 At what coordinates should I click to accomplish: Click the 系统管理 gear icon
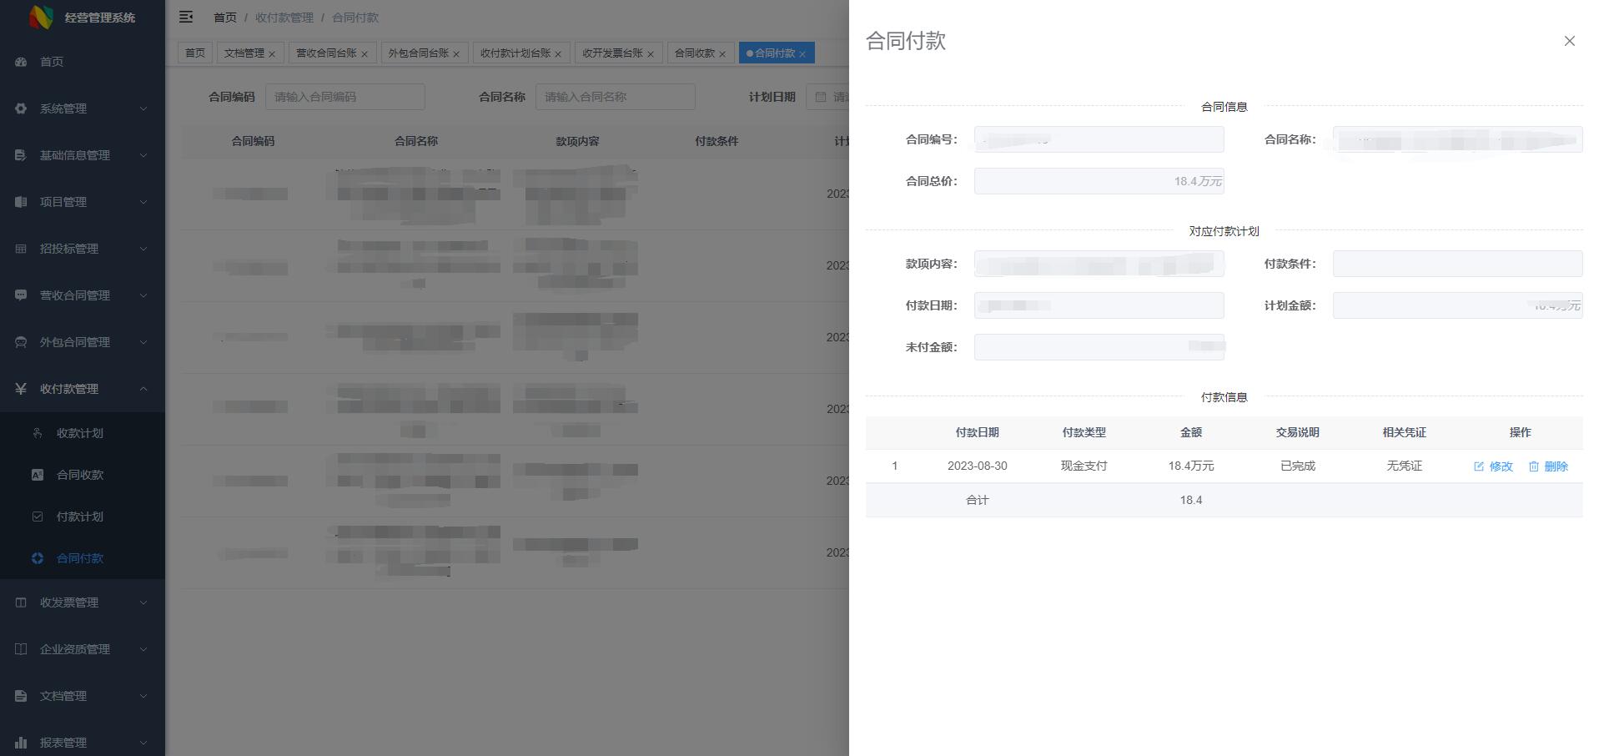pos(21,108)
